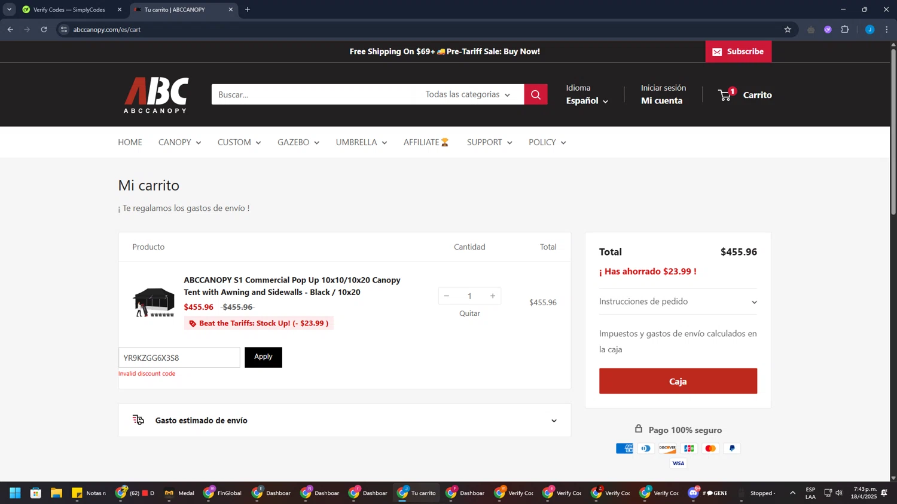Open the Todas las categorias dropdown
The height and width of the screenshot is (504, 897).
(x=468, y=94)
